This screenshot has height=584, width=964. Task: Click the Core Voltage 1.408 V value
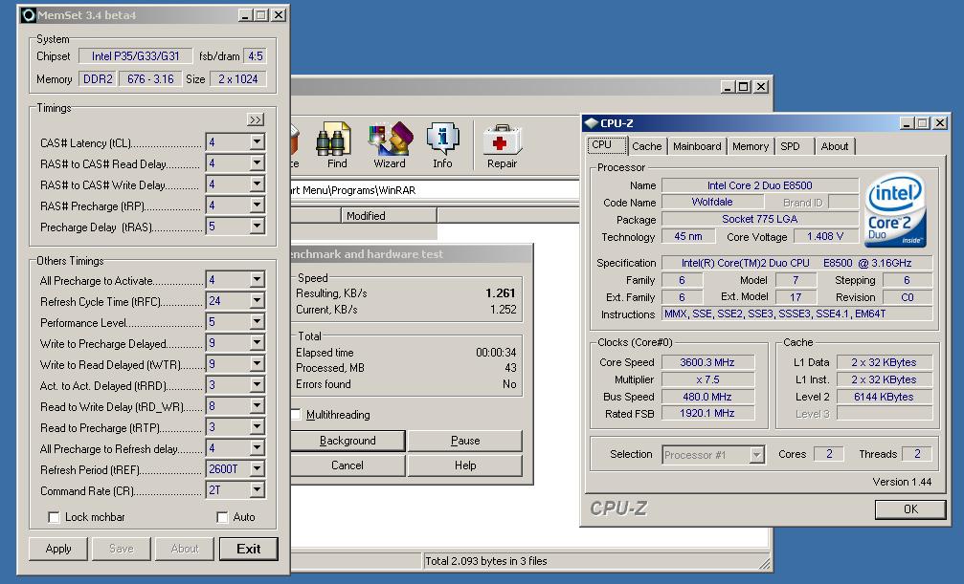[x=826, y=236]
